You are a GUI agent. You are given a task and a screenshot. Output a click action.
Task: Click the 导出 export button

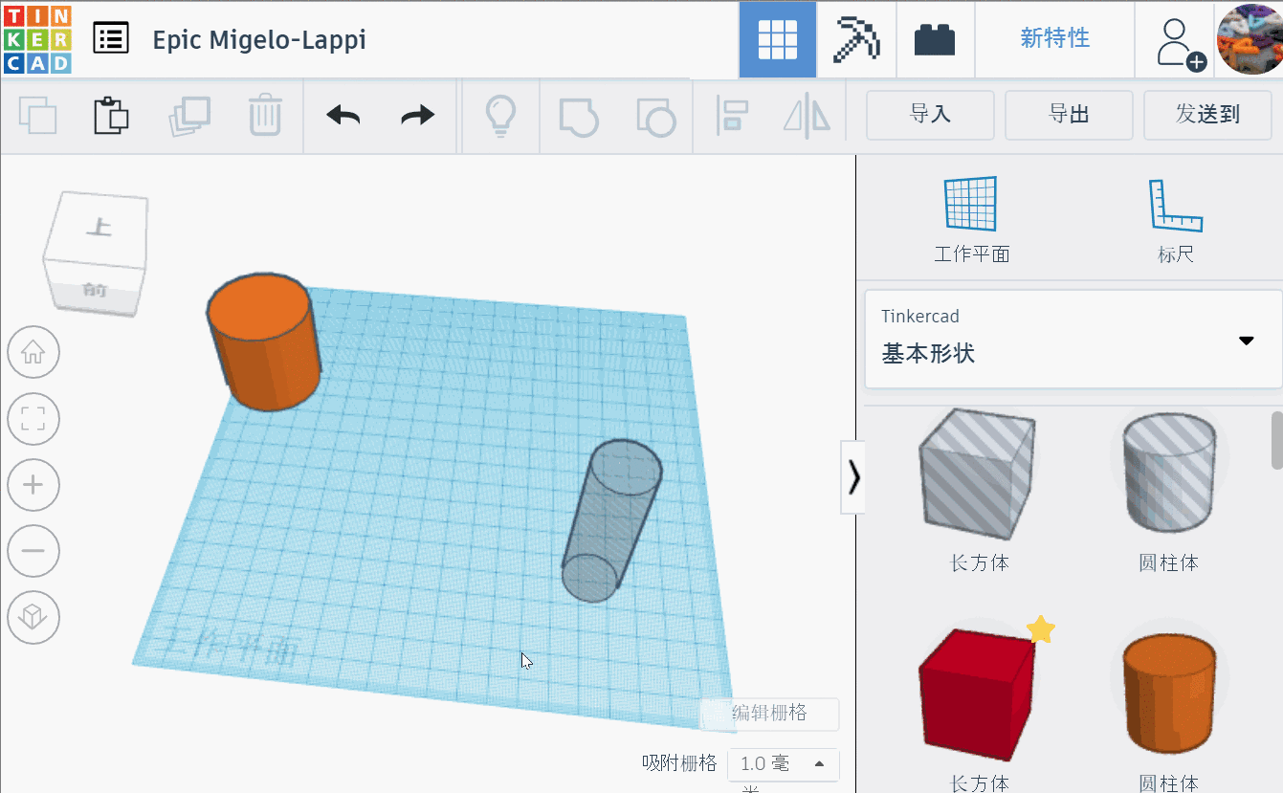point(1069,116)
